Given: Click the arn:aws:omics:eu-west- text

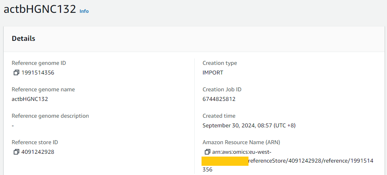Looking at the screenshot, I should click(x=242, y=152).
